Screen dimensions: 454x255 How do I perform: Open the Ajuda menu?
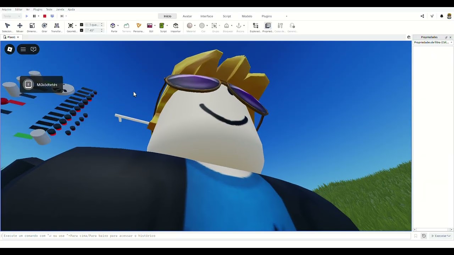71,10
